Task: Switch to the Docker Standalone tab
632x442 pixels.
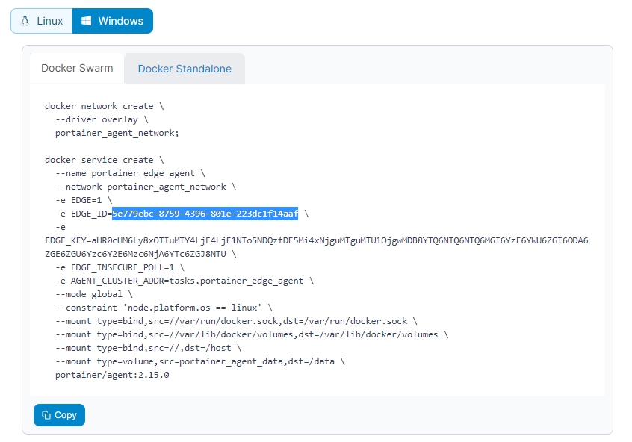Action: click(x=185, y=69)
